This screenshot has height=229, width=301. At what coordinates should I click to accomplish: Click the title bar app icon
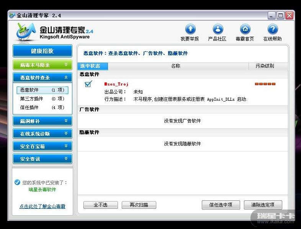click(12, 15)
